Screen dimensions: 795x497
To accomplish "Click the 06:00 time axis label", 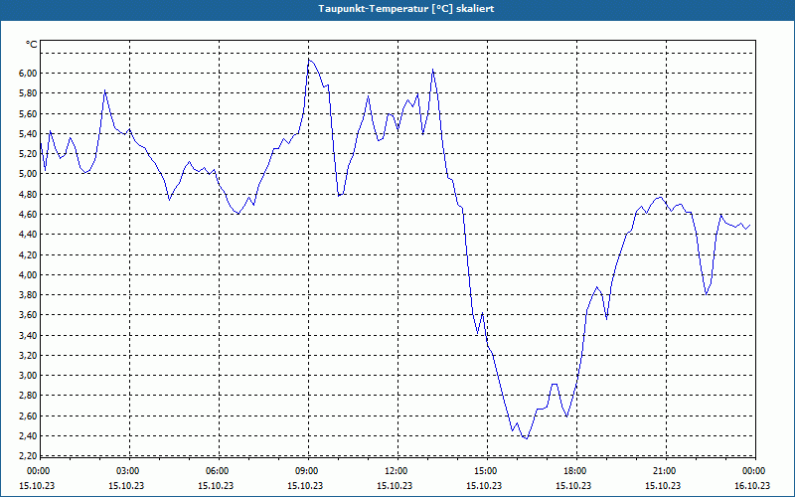I will pyautogui.click(x=219, y=471).
